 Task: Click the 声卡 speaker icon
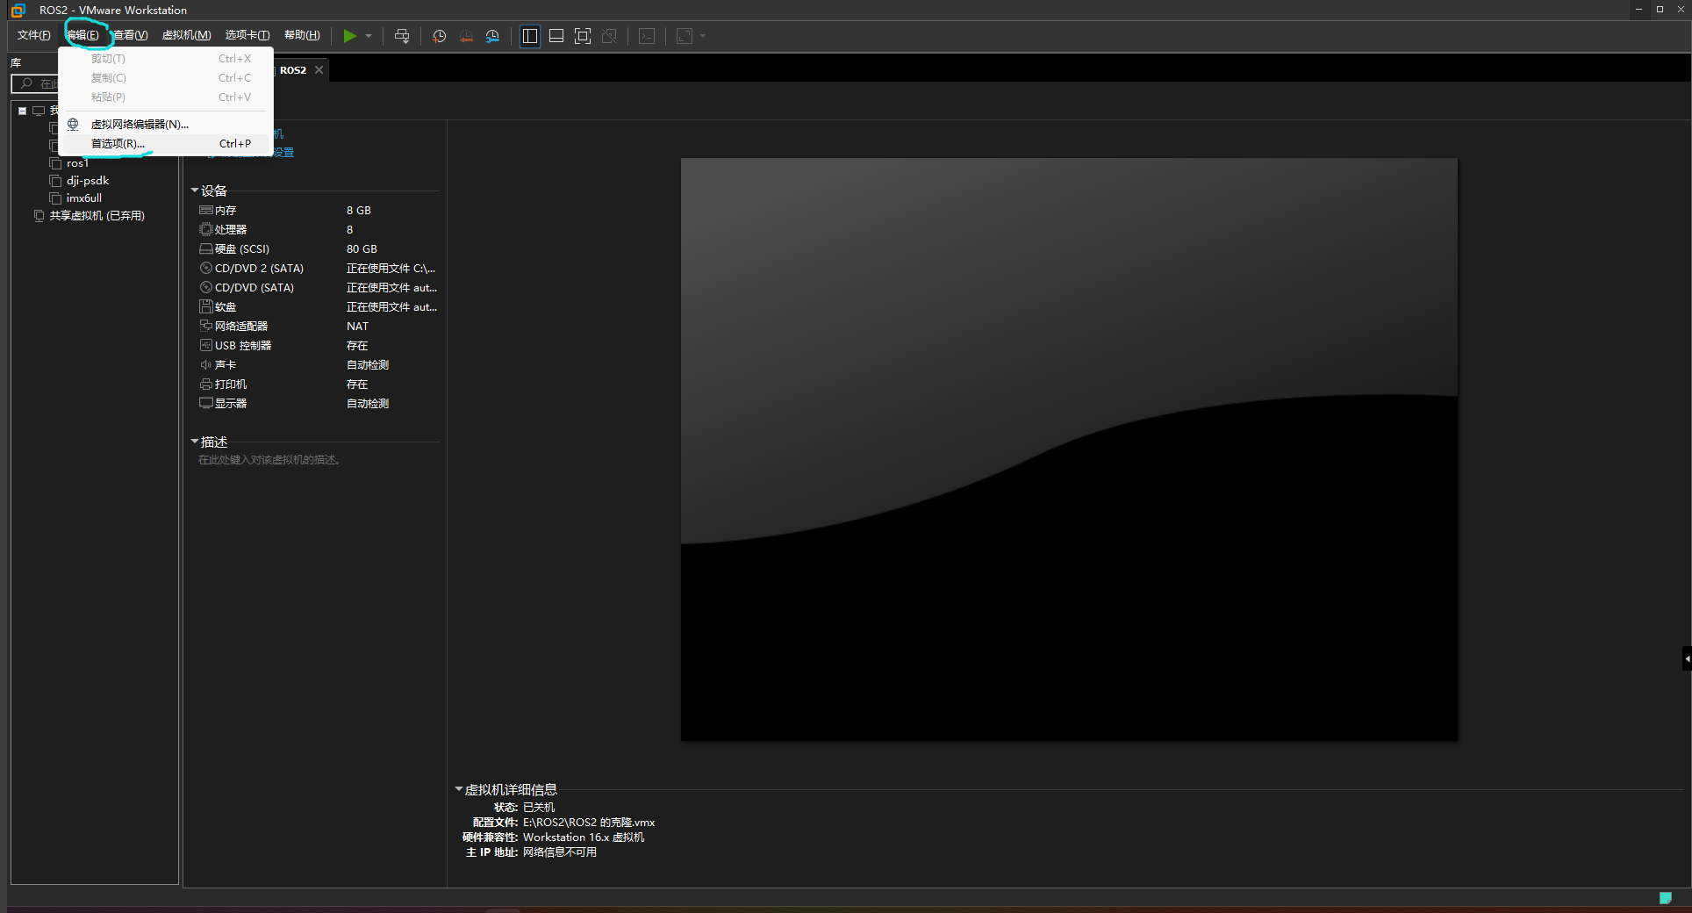pyautogui.click(x=205, y=365)
